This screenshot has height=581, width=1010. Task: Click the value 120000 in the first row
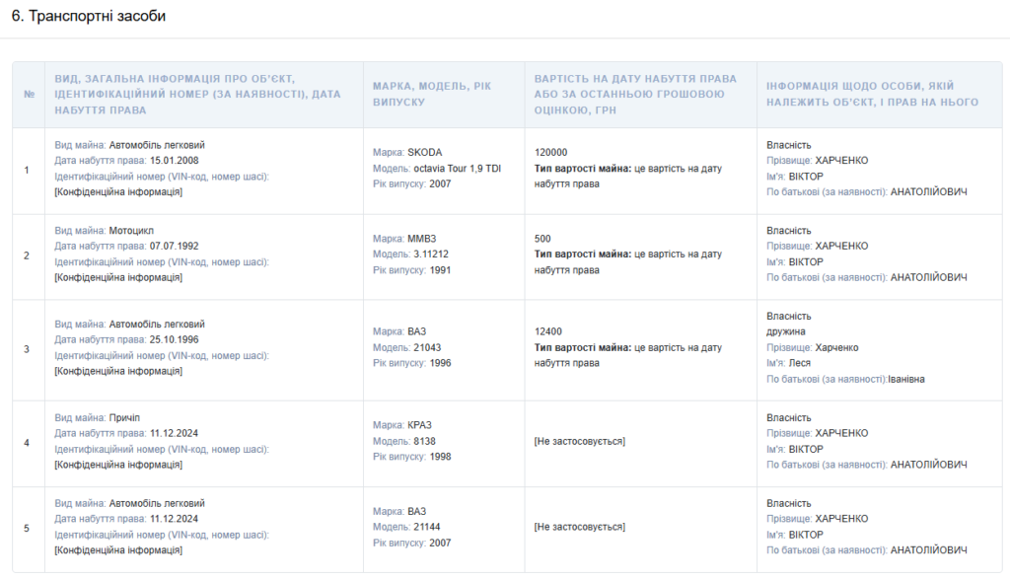[x=550, y=152]
